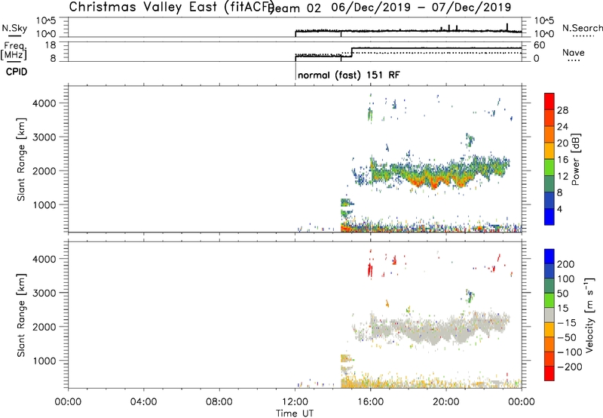The width and height of the screenshot is (603, 418).
Task: Click the '60' Nave axis tick label
Action: [x=539, y=45]
